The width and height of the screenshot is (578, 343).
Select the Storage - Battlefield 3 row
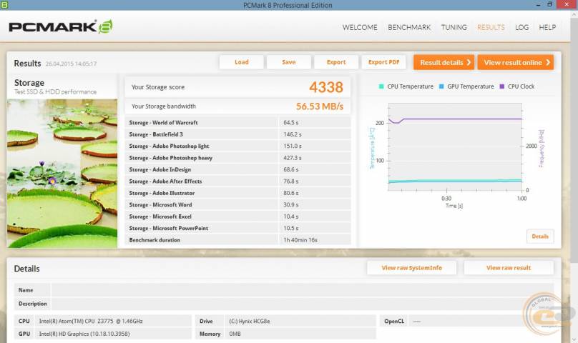238,134
